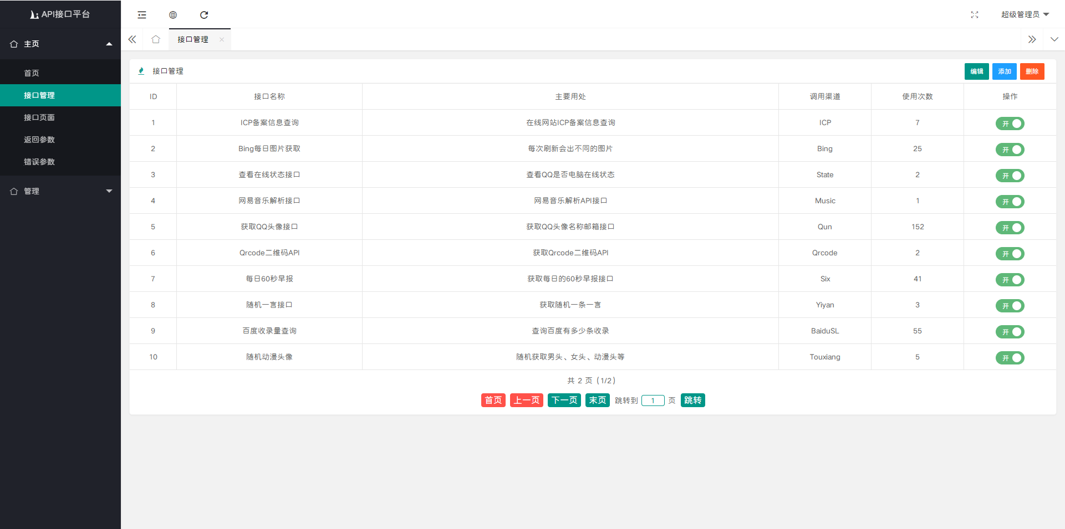Select the Yiyan channel cell
Image resolution: width=1065 pixels, height=529 pixels.
(825, 305)
